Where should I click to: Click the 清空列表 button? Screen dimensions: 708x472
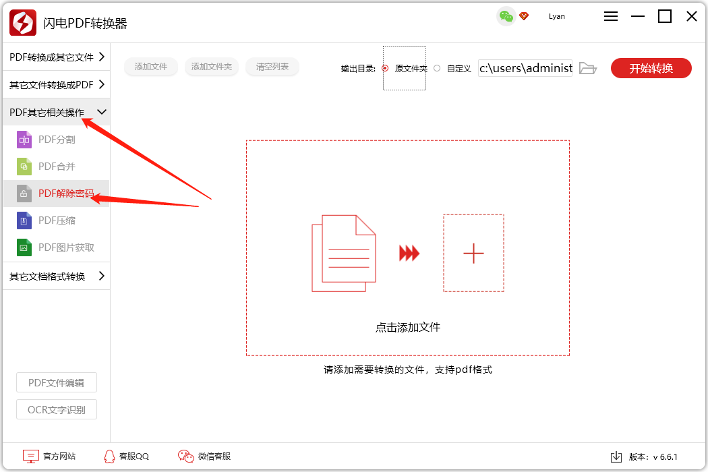(272, 66)
